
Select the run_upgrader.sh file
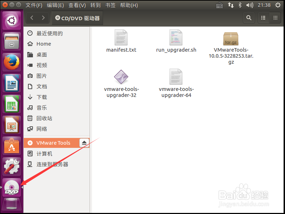click(x=176, y=37)
